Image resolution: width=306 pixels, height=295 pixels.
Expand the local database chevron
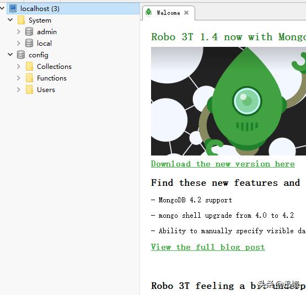pyautogui.click(x=19, y=43)
